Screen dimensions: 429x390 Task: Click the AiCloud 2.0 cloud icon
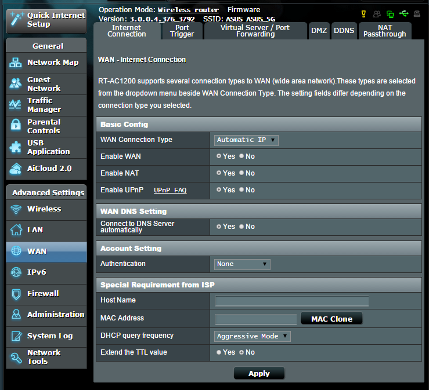click(x=15, y=168)
